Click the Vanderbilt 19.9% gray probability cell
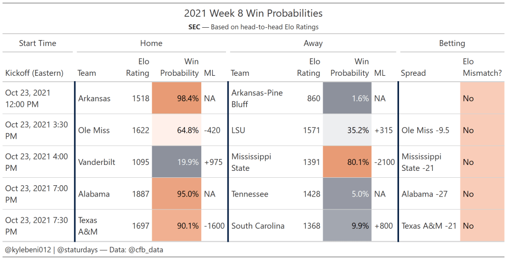Viewport: 507px width, 260px height. [177, 162]
